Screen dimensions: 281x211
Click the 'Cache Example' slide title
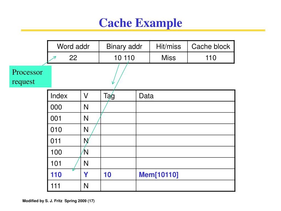pos(140,23)
